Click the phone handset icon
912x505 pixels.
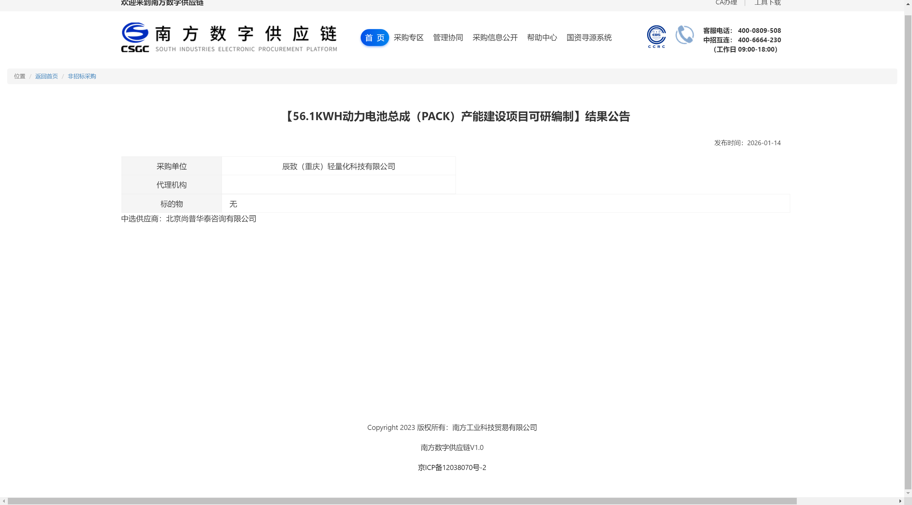point(684,35)
